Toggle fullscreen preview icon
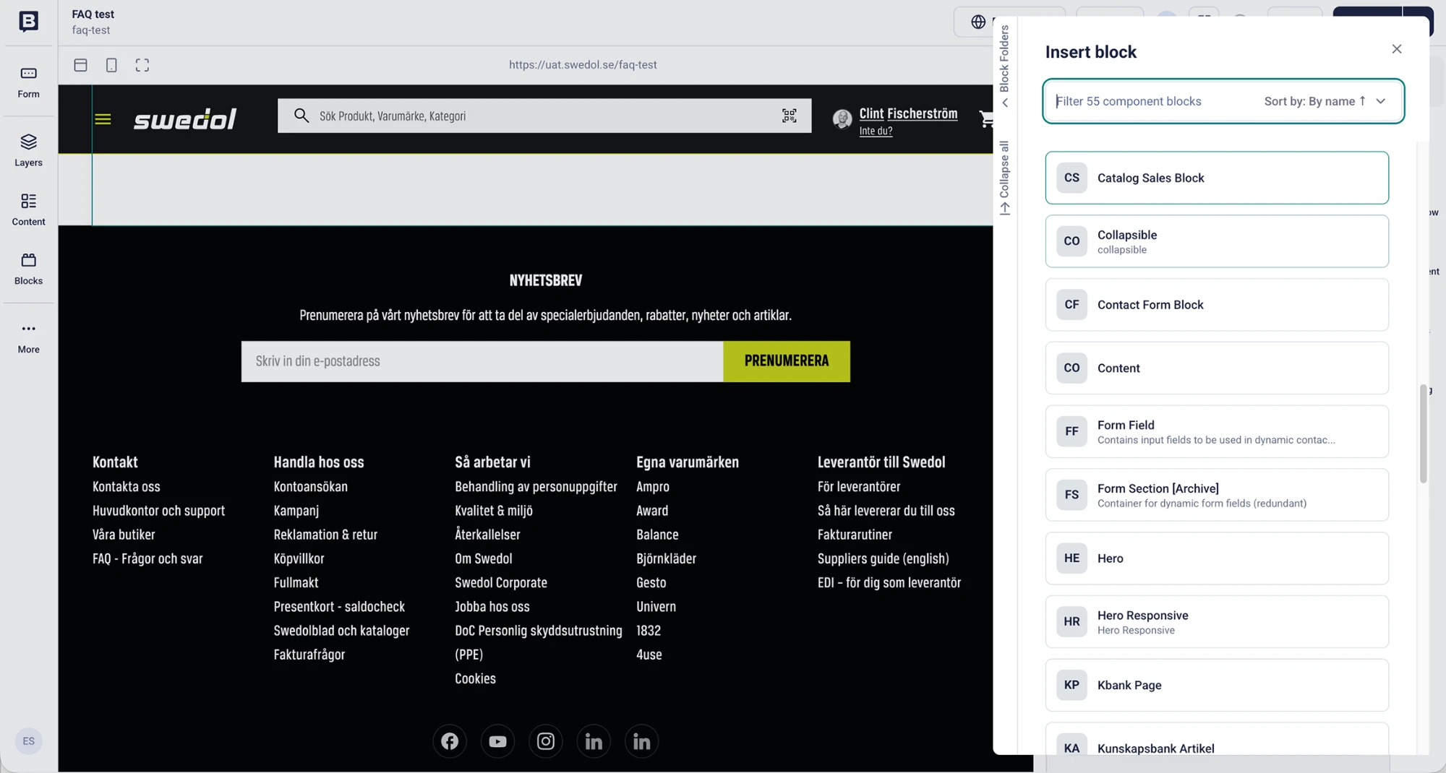 [142, 65]
